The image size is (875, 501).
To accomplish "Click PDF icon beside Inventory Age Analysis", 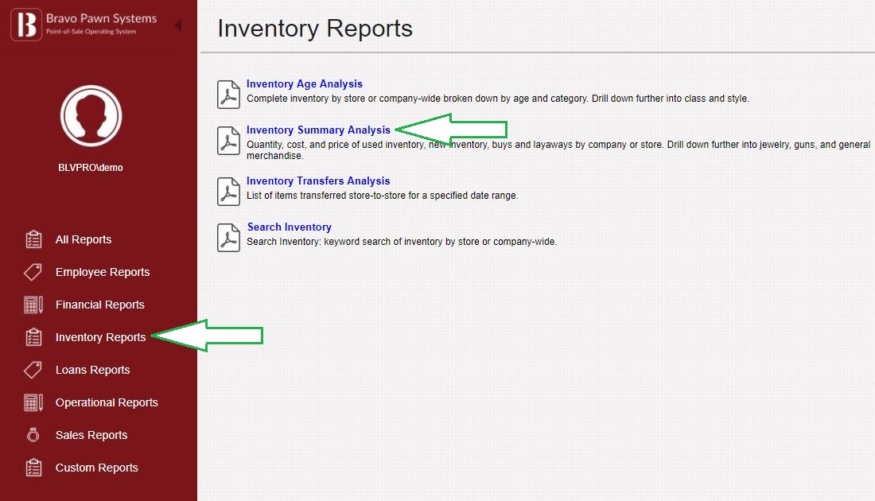I will pyautogui.click(x=229, y=95).
